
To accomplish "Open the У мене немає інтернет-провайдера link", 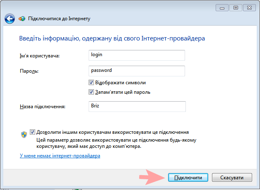I will click(x=60, y=156).
